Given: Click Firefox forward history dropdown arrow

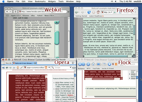Looking at the screenshot, I should point(85,12).
